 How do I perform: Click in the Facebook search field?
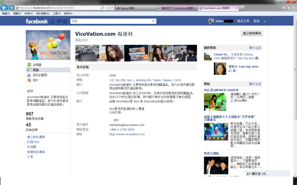(x=110, y=21)
